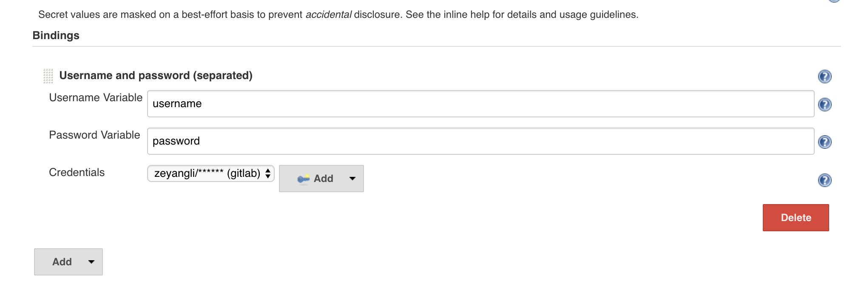Click the Password Variable label
Image resolution: width=847 pixels, height=284 pixels.
94,135
